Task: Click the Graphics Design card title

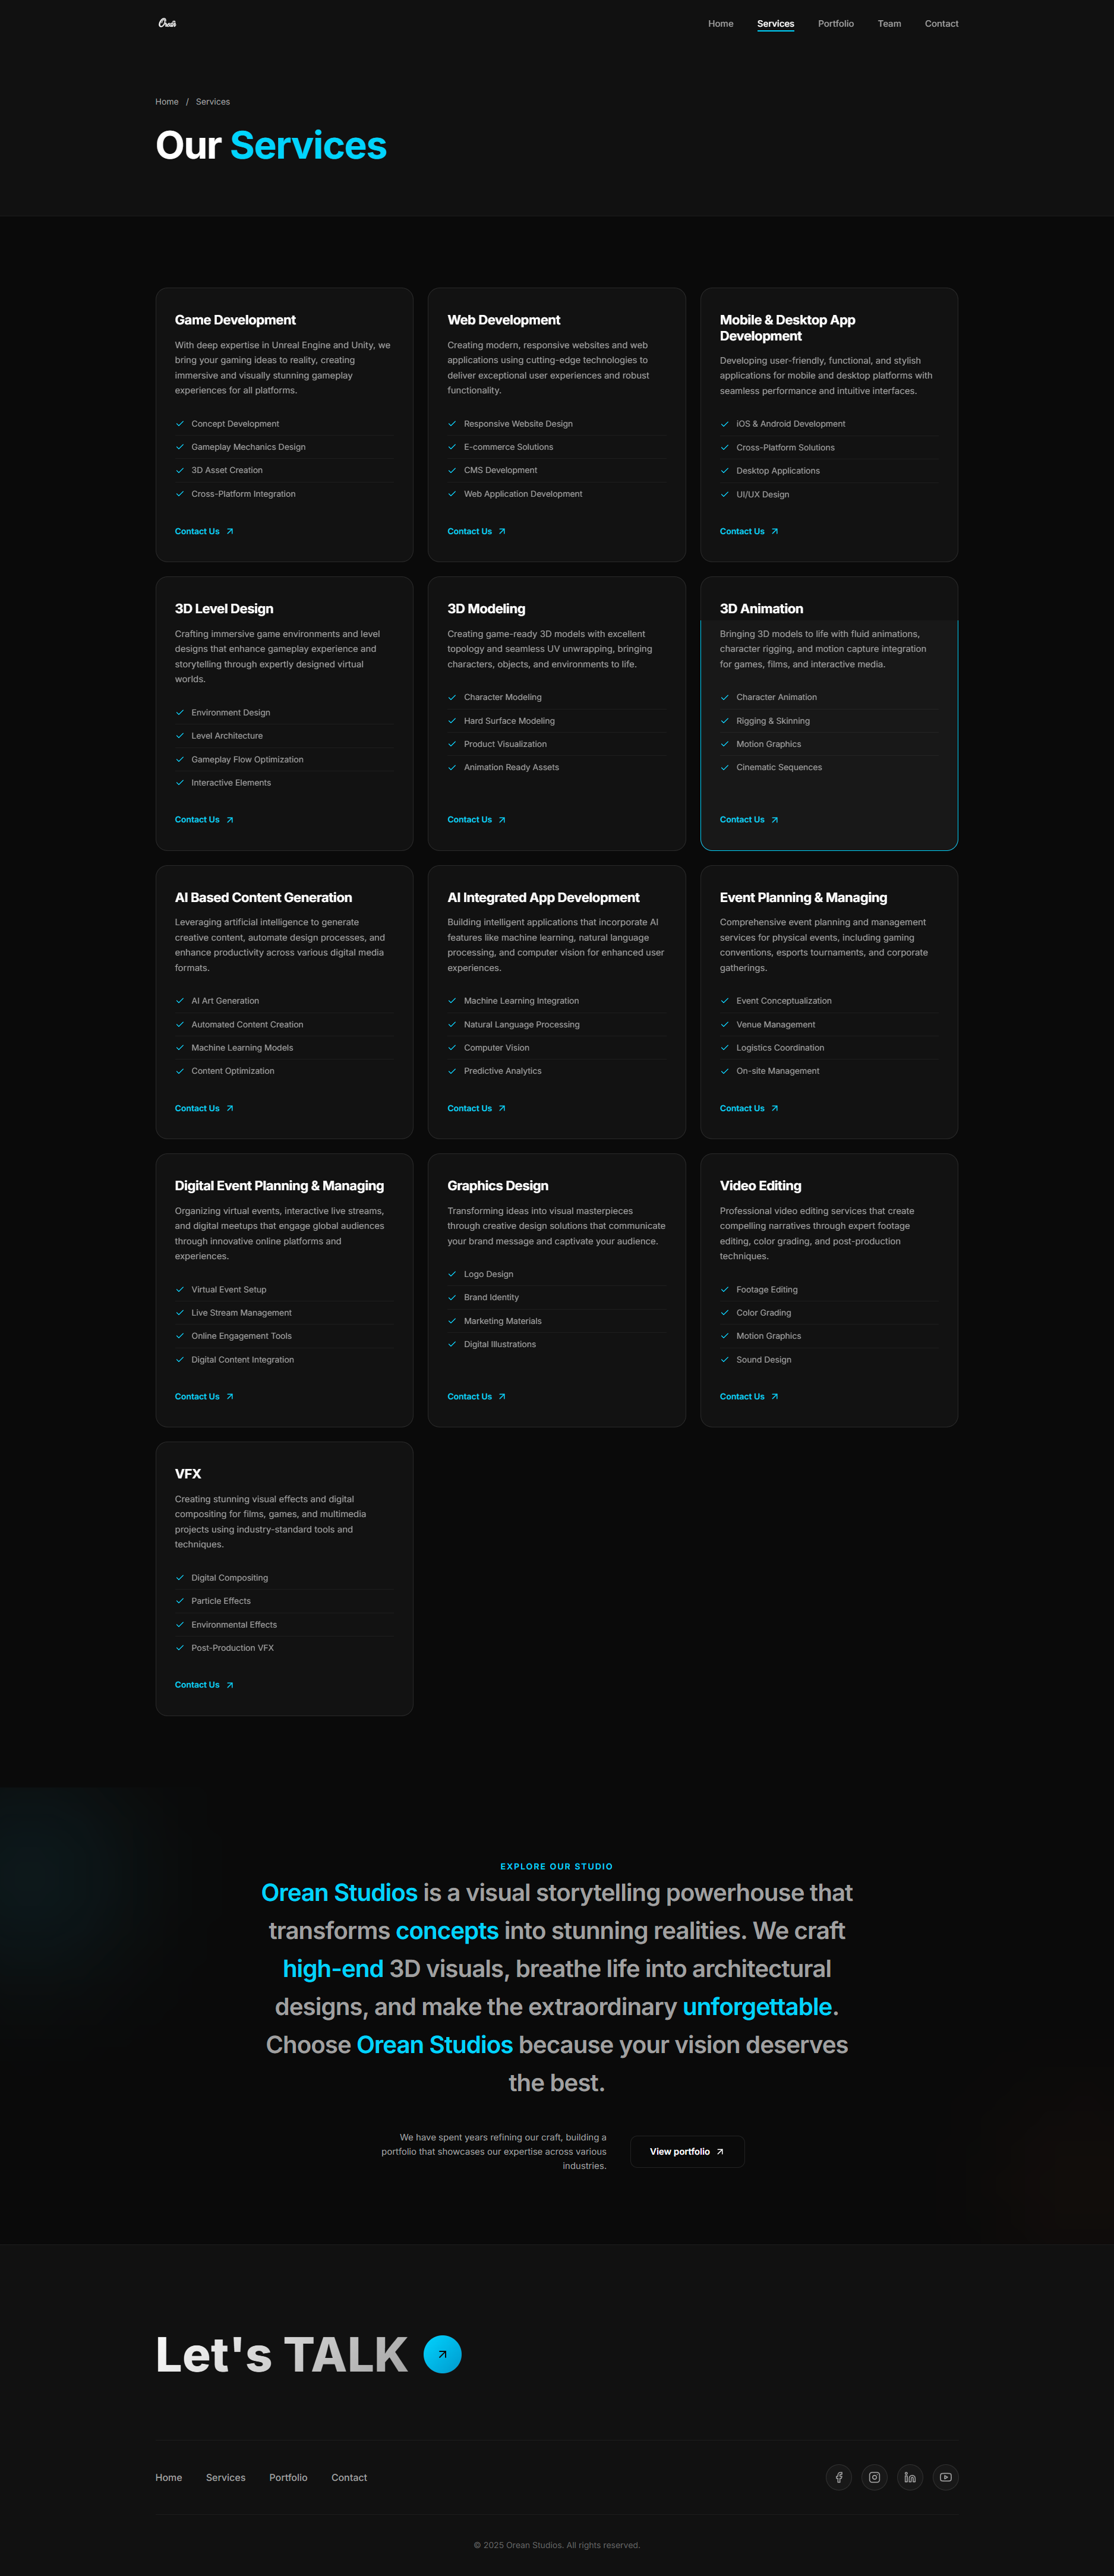Action: point(498,1186)
